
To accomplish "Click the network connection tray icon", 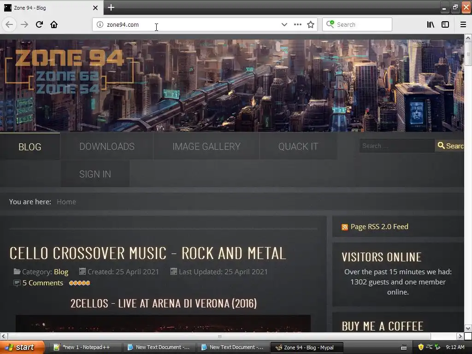I will [429, 347].
